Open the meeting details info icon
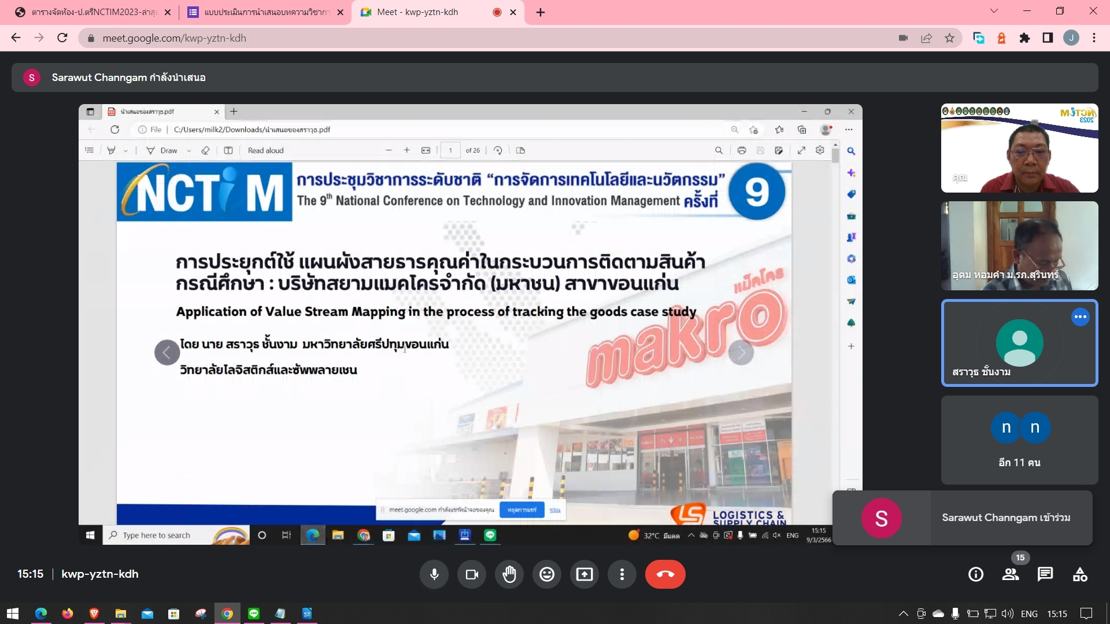This screenshot has height=624, width=1110. pyautogui.click(x=976, y=574)
